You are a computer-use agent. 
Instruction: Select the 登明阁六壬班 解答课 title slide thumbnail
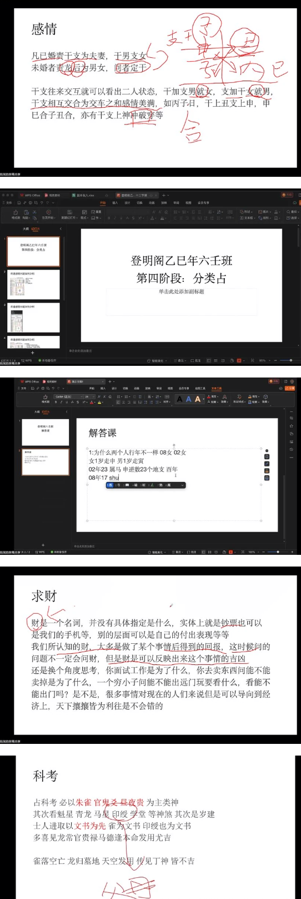45,432
